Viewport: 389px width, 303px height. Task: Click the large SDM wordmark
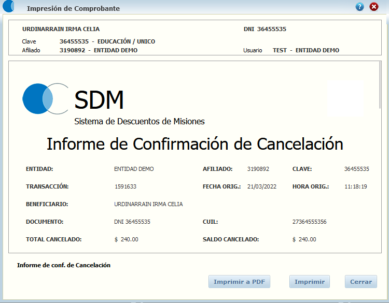[x=99, y=100]
